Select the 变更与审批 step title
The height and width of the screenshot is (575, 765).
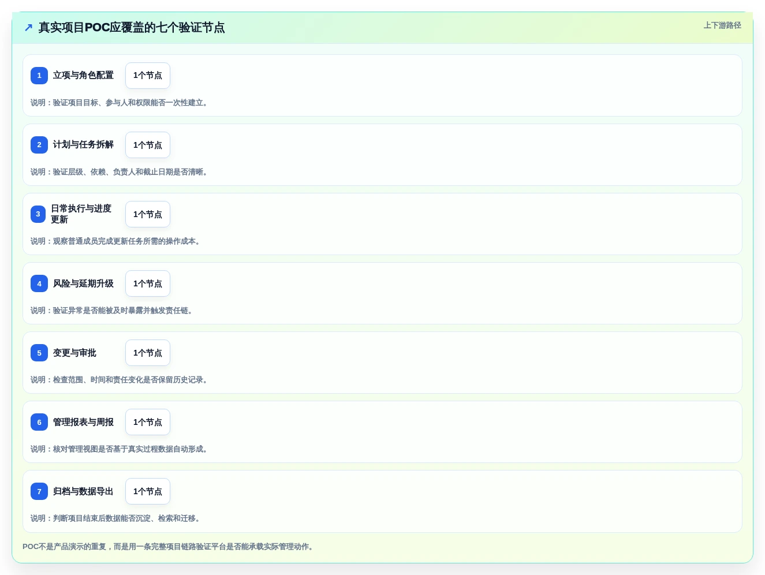74,353
